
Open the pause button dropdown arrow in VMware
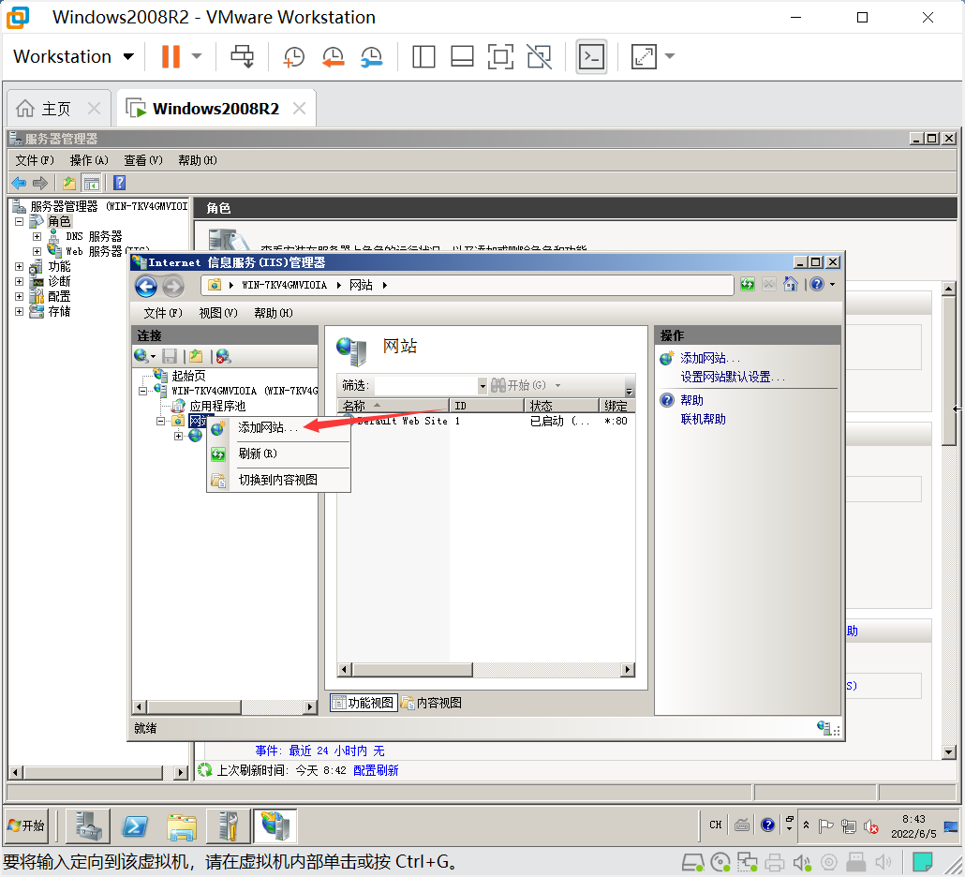click(x=197, y=56)
